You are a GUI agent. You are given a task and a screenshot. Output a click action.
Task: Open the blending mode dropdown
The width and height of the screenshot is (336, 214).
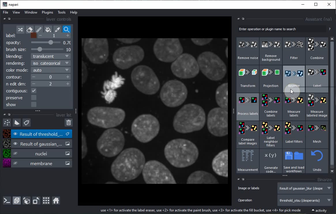coord(50,56)
